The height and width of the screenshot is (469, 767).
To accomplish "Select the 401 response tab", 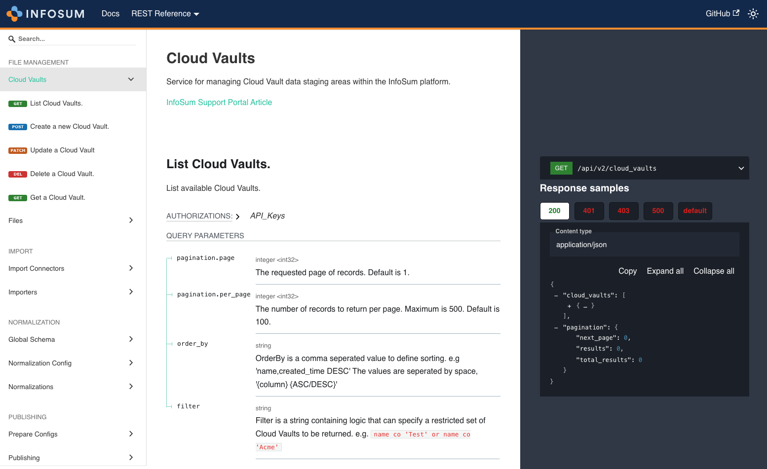I will [589, 211].
